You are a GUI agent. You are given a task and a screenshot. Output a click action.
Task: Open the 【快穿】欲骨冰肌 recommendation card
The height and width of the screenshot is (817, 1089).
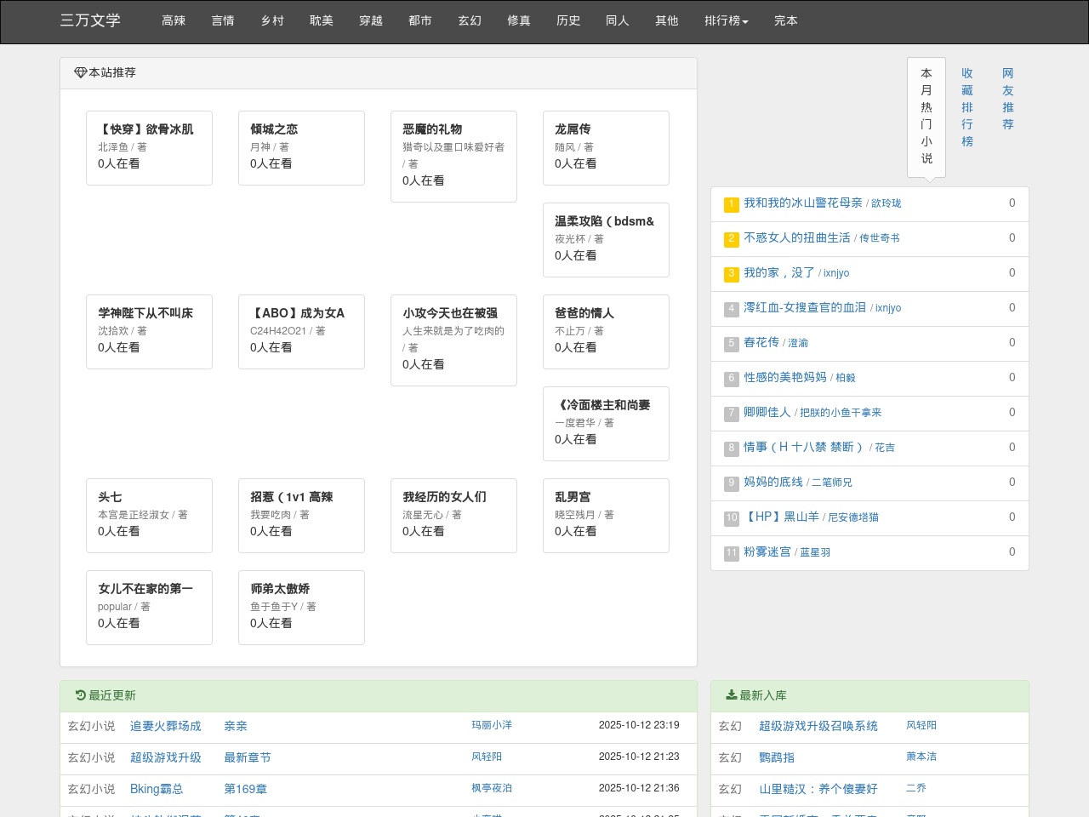tap(149, 147)
